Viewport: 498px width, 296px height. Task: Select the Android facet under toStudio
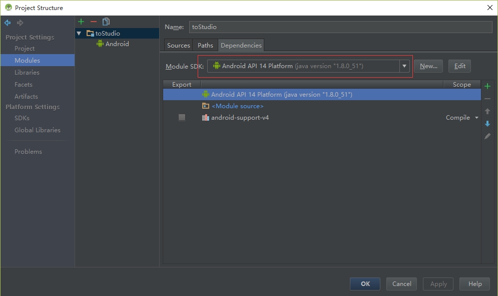[x=117, y=44]
